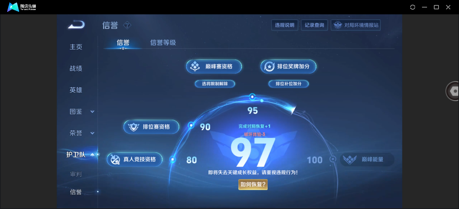Open 主页 in the sidebar
Image resolution: width=459 pixels, height=209 pixels.
[x=76, y=47]
